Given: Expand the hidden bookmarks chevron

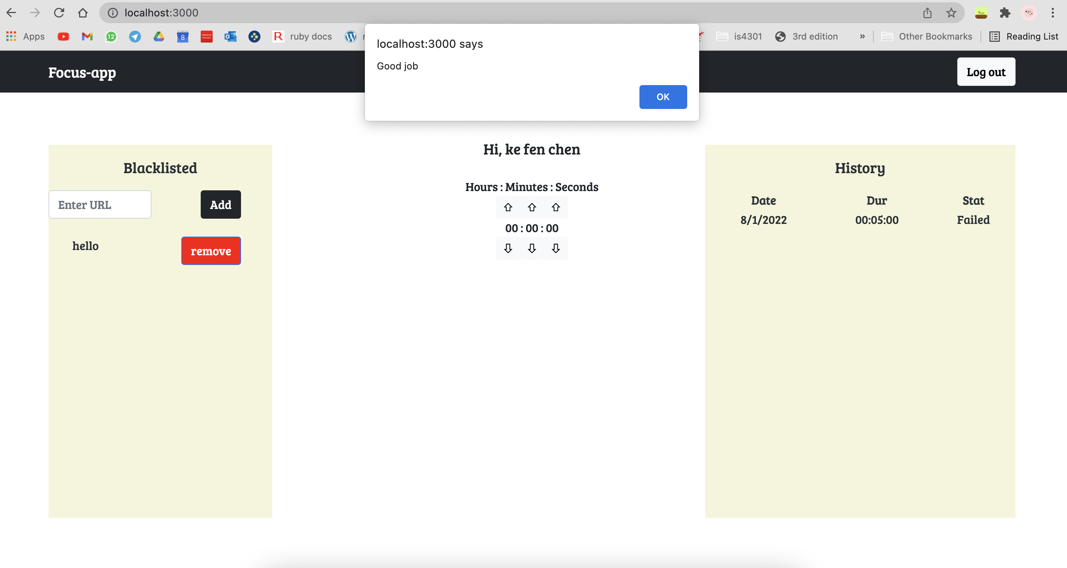Looking at the screenshot, I should 862,37.
